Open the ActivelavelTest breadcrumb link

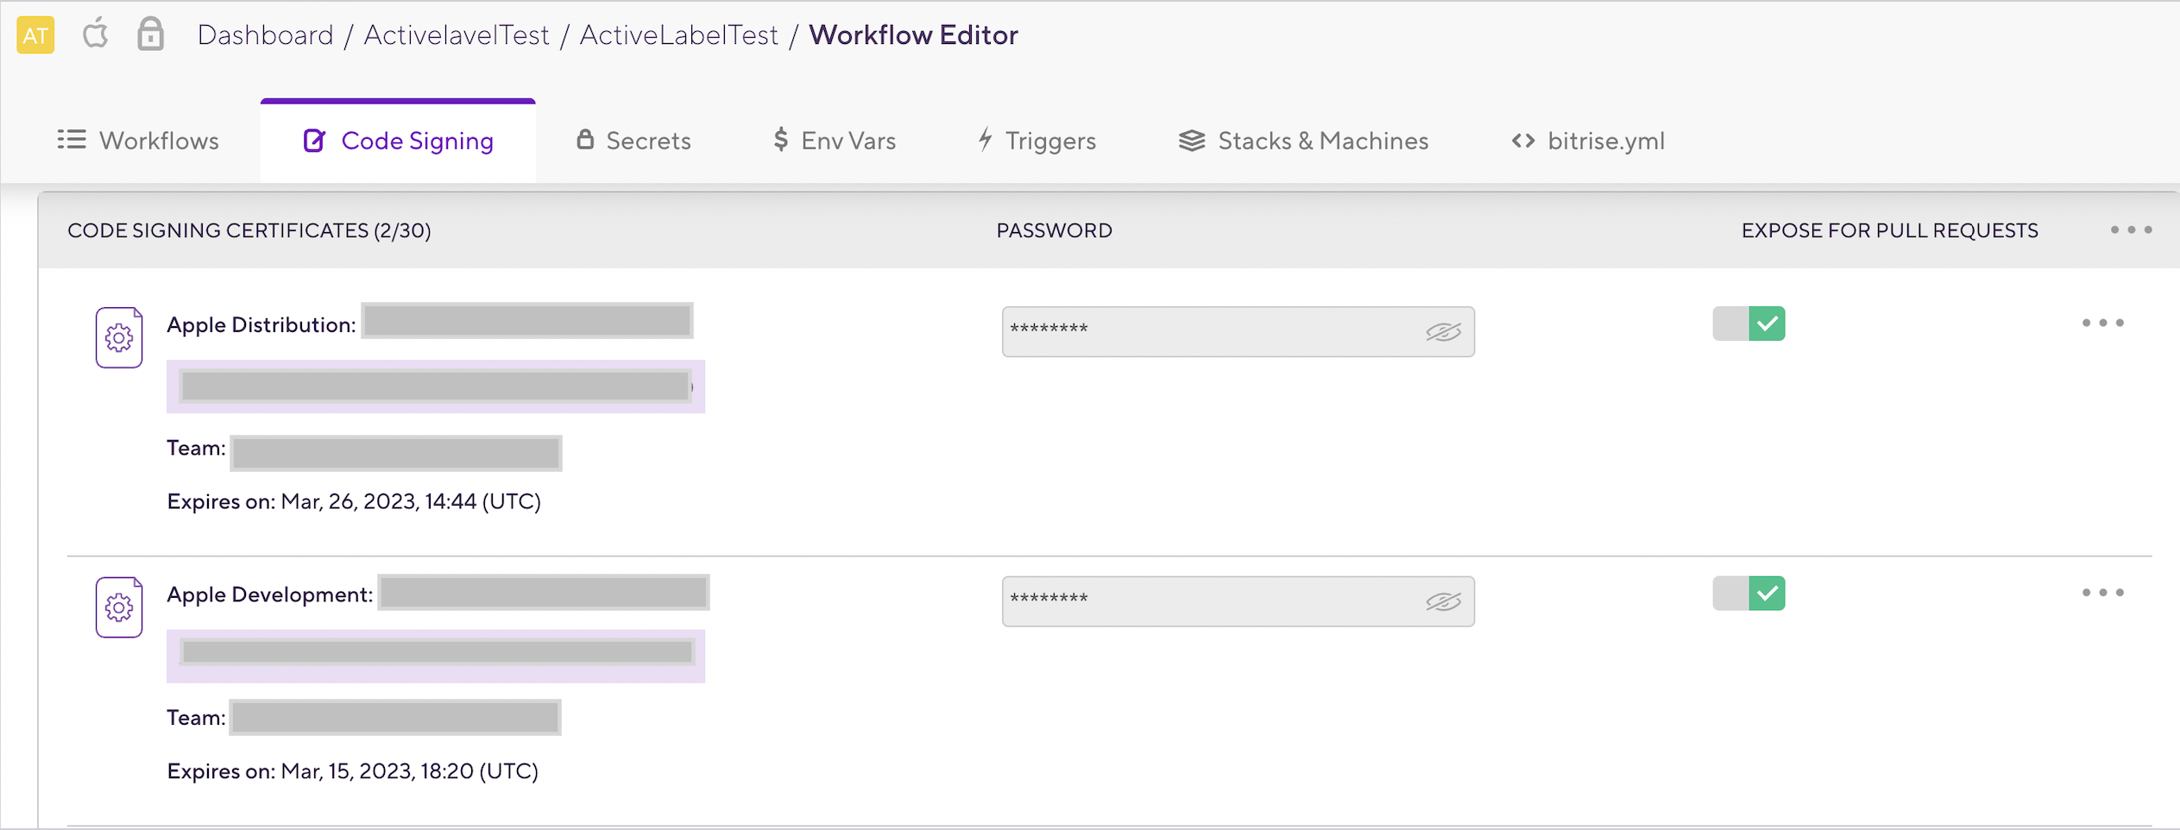tap(457, 35)
